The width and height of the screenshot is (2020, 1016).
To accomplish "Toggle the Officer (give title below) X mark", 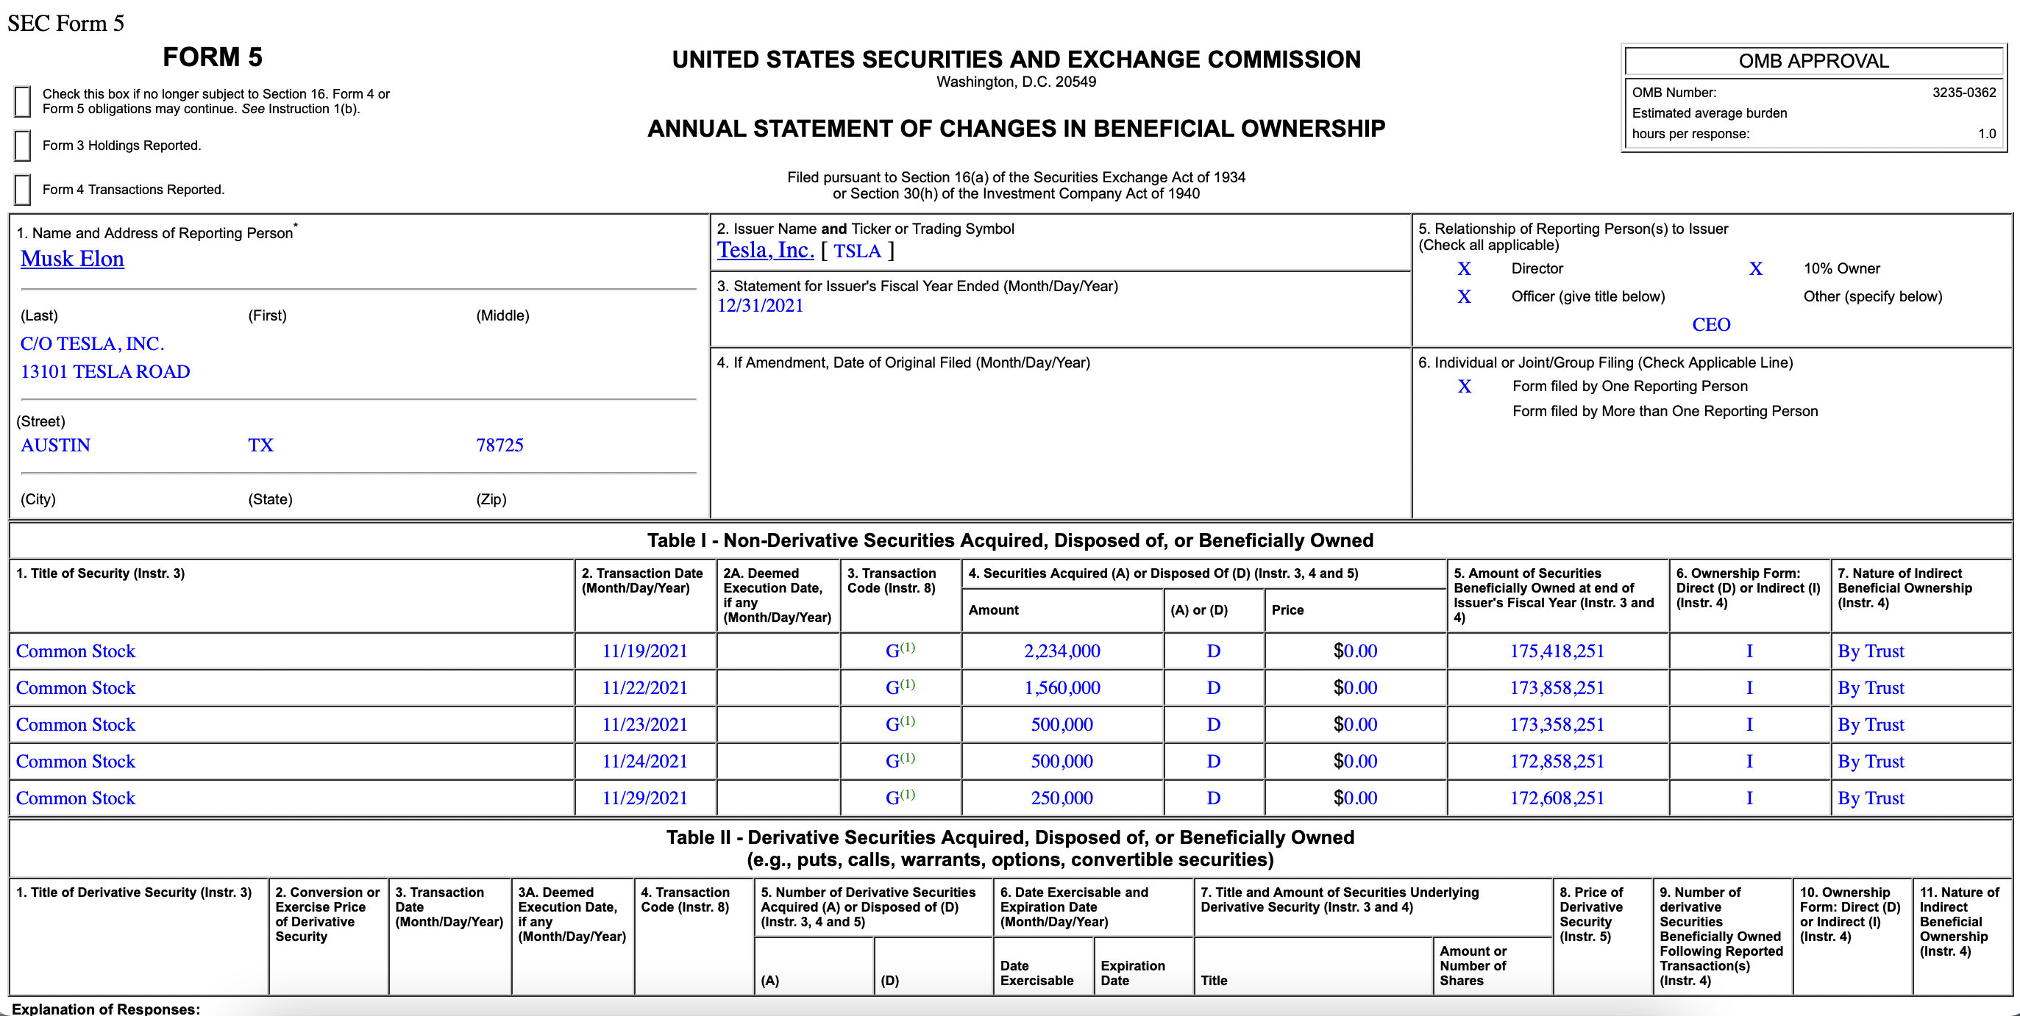I will tap(1464, 297).
